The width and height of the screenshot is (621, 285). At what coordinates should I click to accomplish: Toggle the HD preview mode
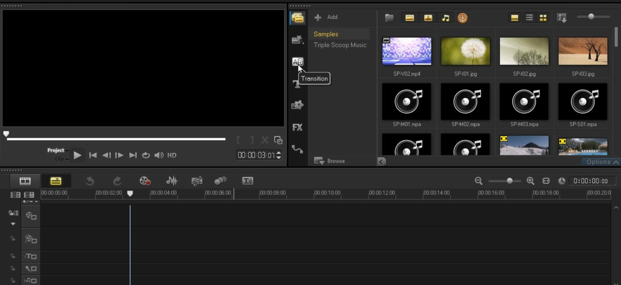click(172, 155)
